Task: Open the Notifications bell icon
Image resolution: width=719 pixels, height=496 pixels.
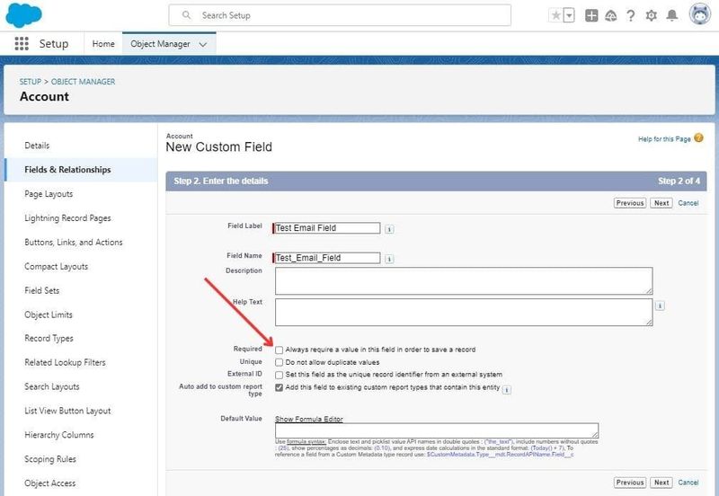Action: click(671, 15)
